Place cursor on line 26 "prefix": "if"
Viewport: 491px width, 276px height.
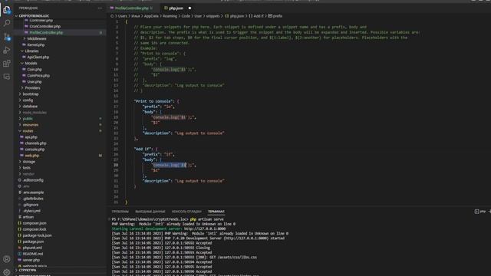click(159, 154)
